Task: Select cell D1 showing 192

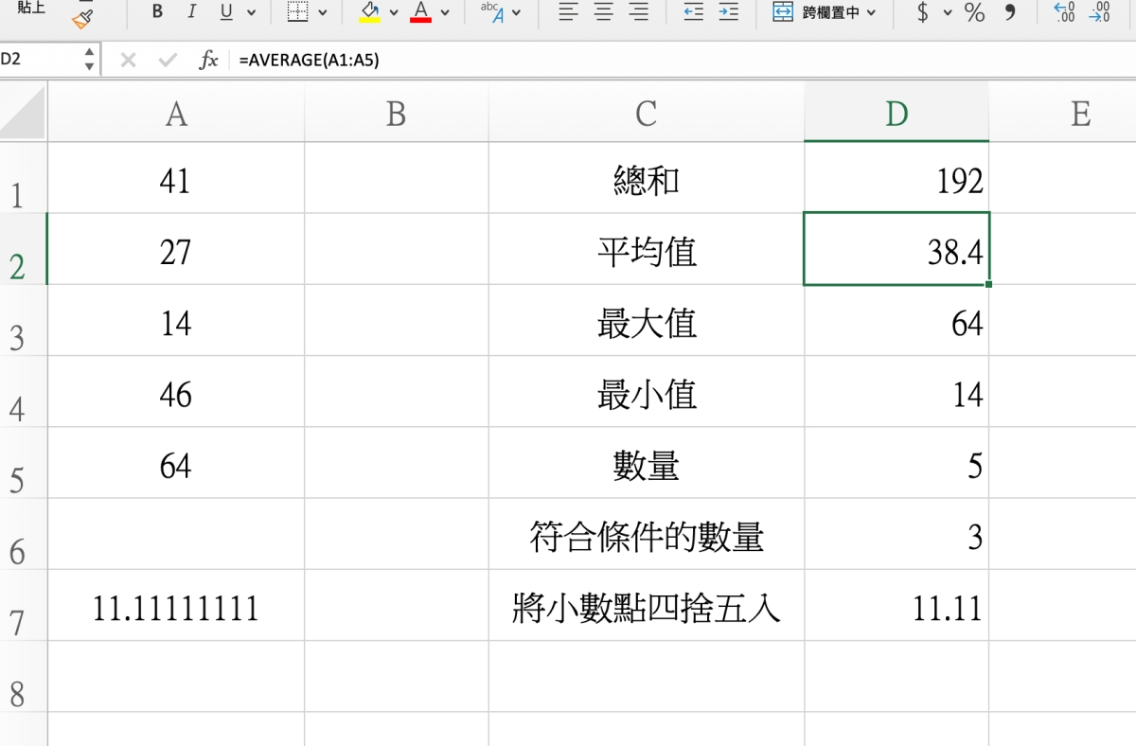Action: (896, 178)
